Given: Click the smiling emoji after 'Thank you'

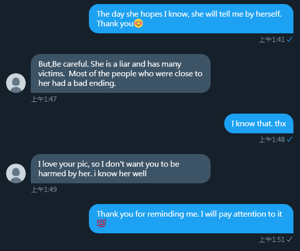Looking at the screenshot, I should pos(138,24).
